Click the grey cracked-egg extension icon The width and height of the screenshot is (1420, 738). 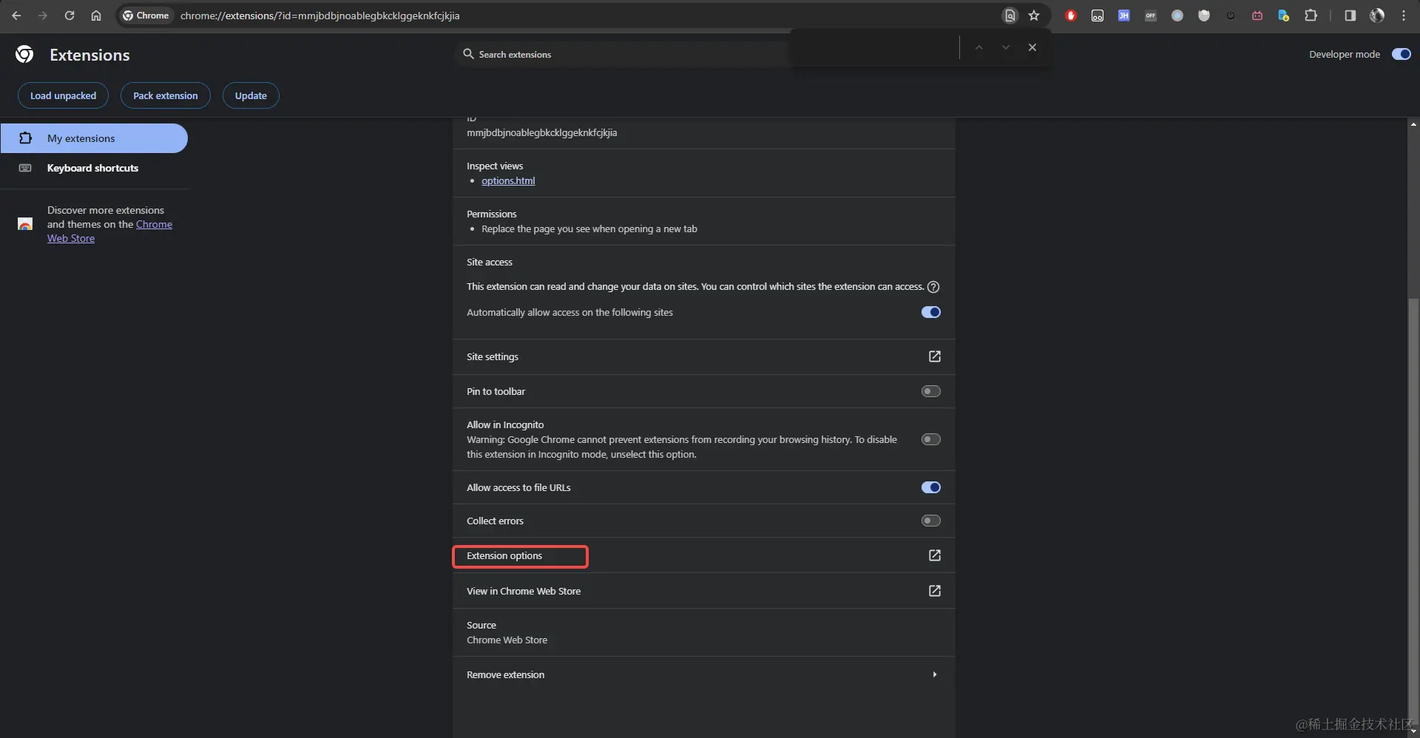(x=1203, y=16)
